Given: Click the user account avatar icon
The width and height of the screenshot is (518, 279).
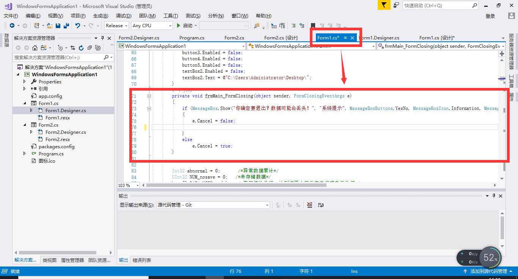Looking at the screenshot, I should pos(511,16).
